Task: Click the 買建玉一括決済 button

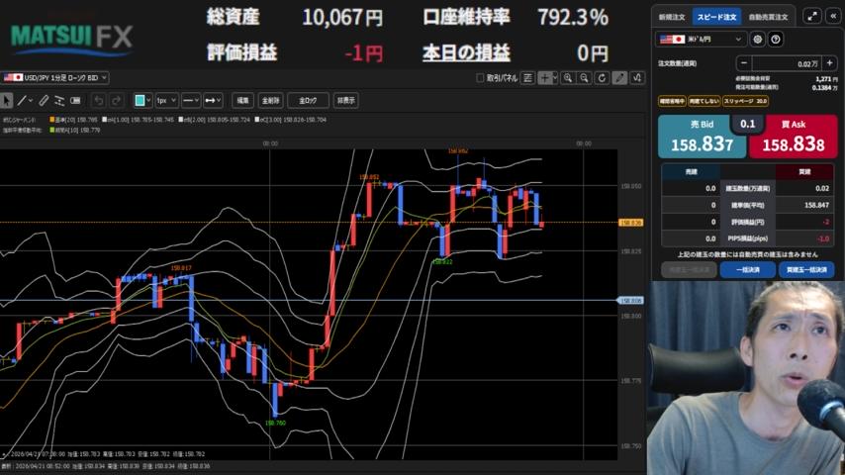Action: [x=806, y=269]
